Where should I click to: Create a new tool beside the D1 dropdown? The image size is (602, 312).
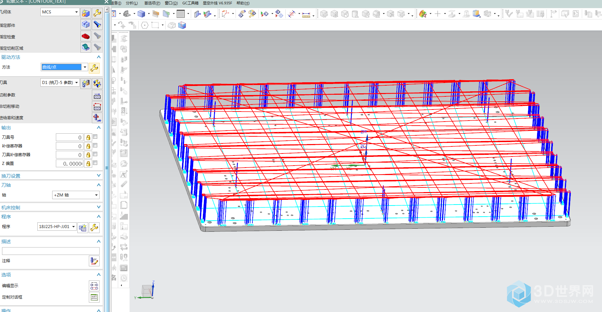click(x=86, y=83)
